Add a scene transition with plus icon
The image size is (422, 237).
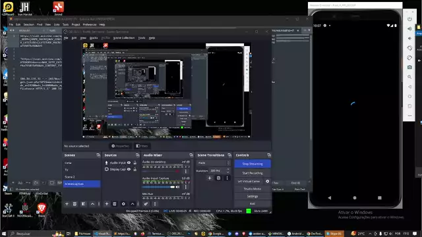click(210, 178)
